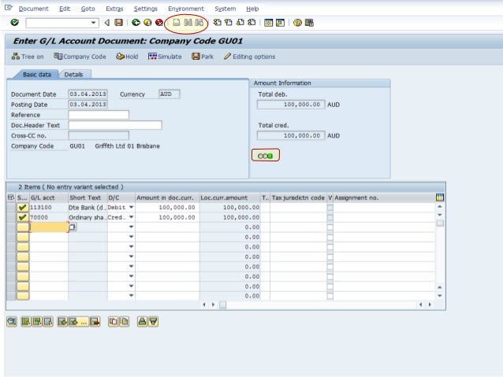Click the grid vertical scrollbar thumb
The width and height of the screenshot is (503, 377).
[440, 224]
